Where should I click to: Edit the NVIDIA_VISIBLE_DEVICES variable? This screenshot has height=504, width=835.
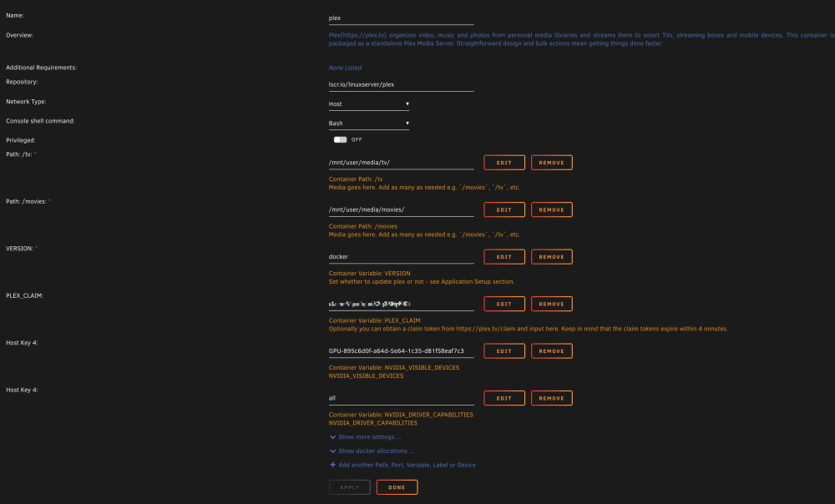tap(504, 350)
